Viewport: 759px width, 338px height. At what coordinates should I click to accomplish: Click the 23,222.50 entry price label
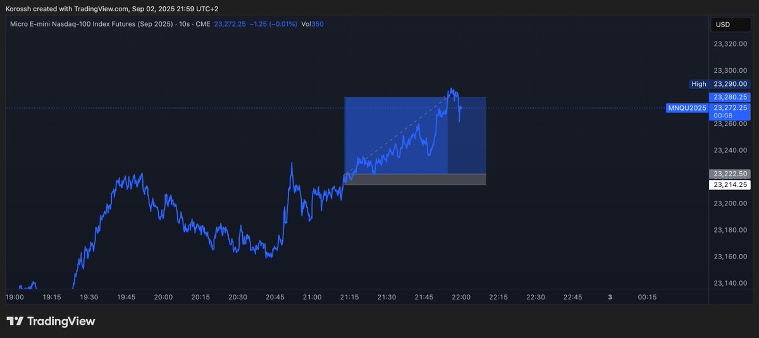[x=730, y=174]
